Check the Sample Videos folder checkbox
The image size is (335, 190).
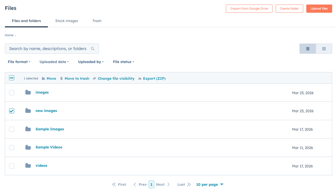tap(12, 148)
